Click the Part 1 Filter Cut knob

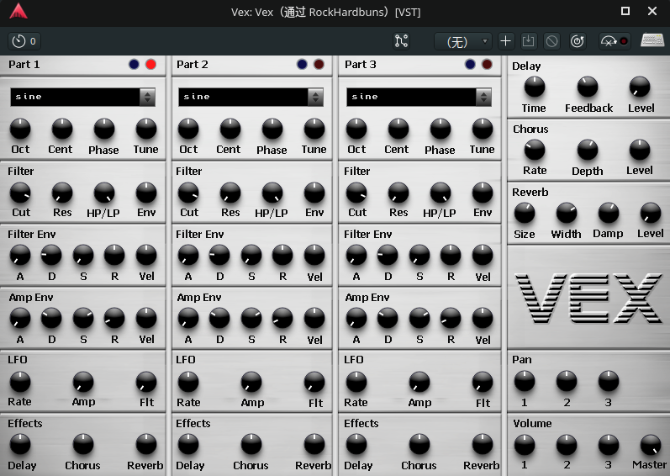coord(20,193)
